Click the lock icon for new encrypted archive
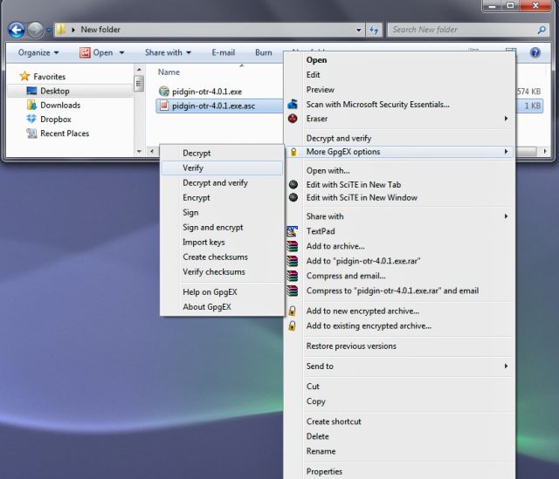 point(292,311)
